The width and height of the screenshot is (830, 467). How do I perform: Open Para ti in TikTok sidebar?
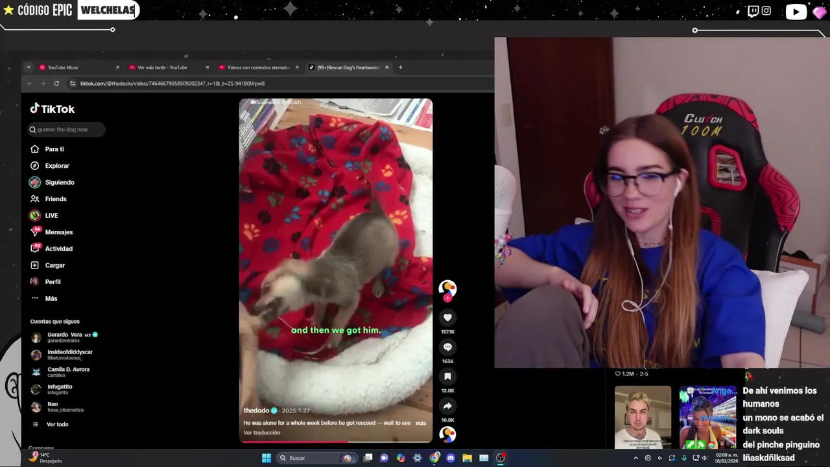tap(47, 149)
